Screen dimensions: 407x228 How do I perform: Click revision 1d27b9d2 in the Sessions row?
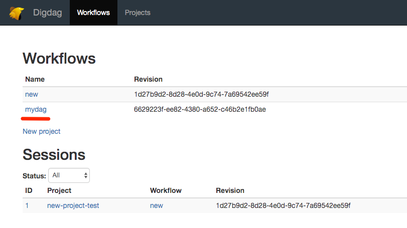(x=283, y=205)
